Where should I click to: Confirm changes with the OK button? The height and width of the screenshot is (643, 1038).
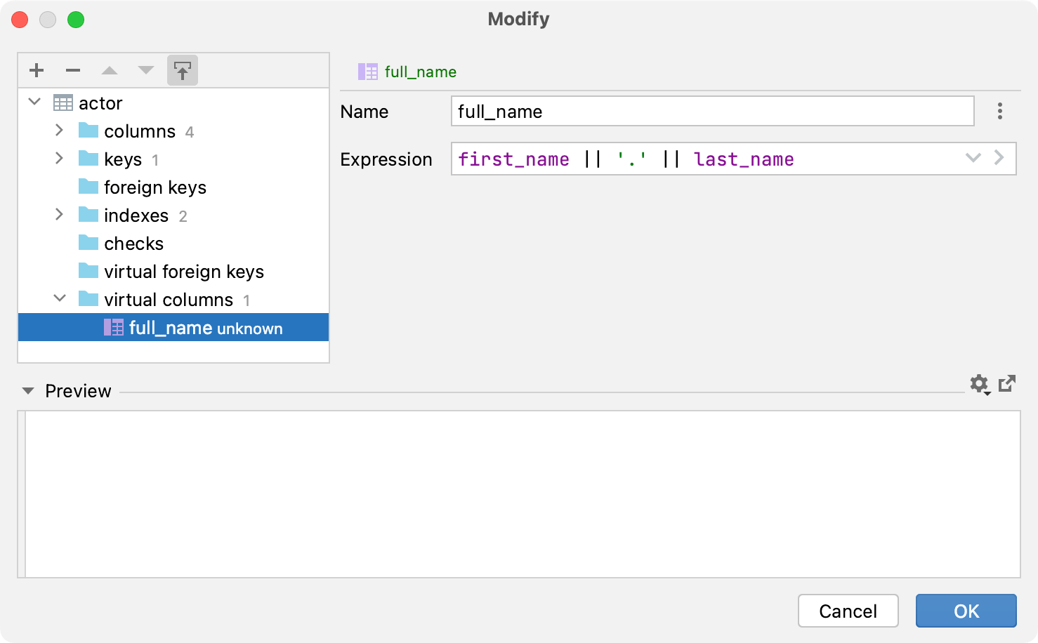(966, 611)
